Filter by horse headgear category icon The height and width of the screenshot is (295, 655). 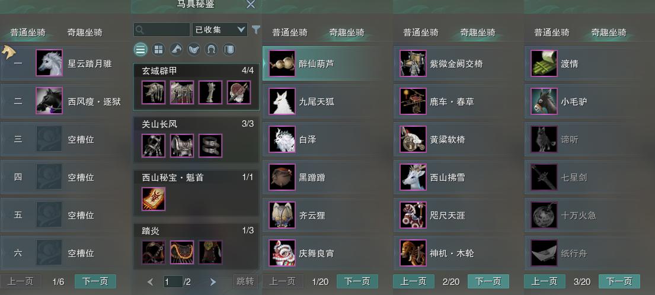(176, 50)
